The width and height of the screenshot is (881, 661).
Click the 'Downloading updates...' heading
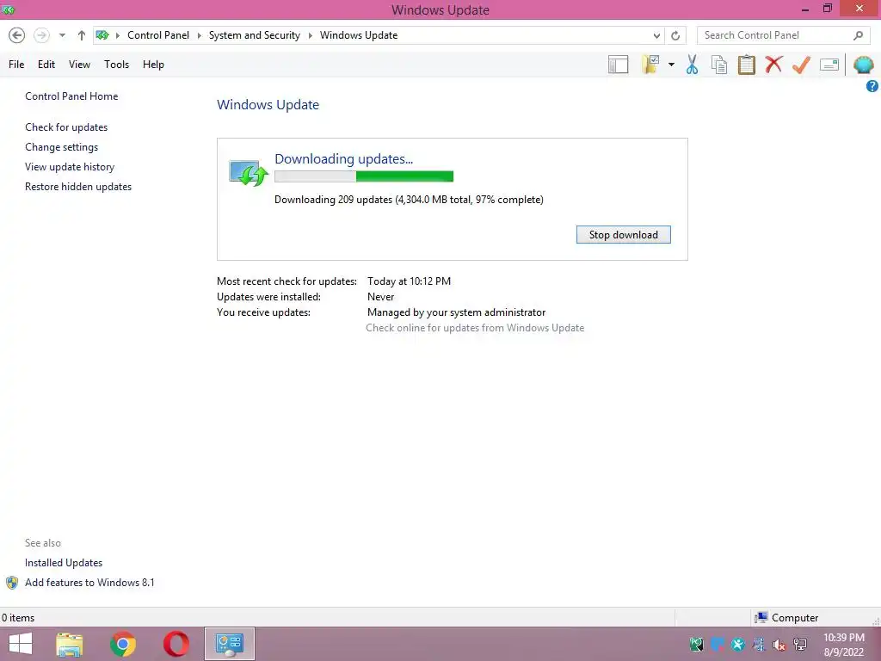pyautogui.click(x=344, y=159)
